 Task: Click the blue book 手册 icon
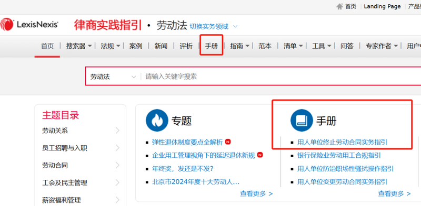tap(302, 120)
